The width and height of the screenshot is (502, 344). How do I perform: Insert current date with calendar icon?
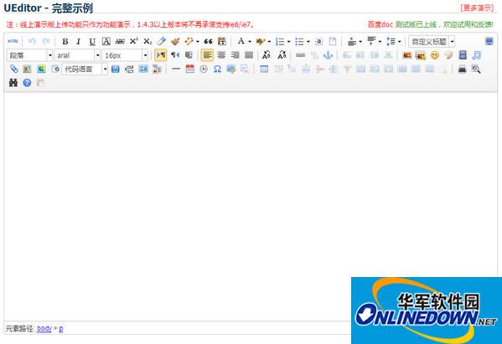pos(190,69)
